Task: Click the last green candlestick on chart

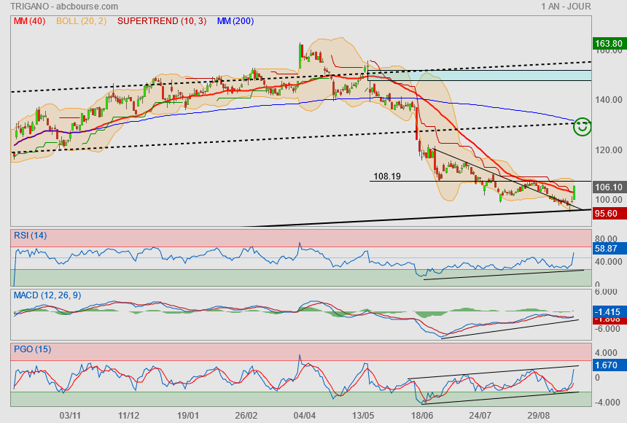Action: [x=575, y=193]
